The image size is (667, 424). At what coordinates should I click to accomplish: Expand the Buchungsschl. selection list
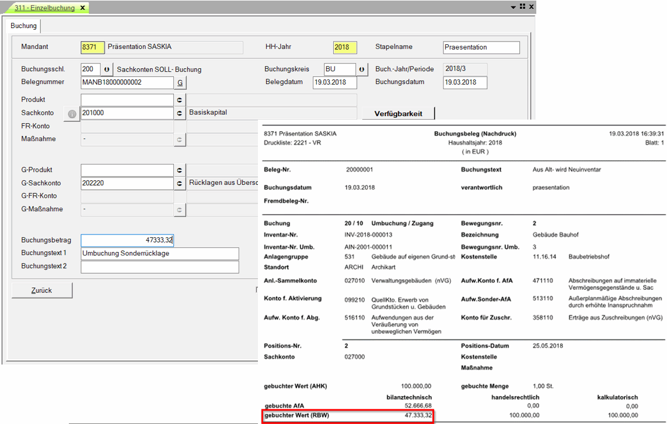click(x=107, y=69)
